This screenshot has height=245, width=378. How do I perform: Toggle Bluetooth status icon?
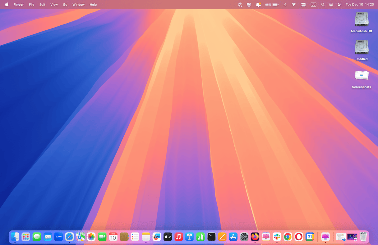285,5
